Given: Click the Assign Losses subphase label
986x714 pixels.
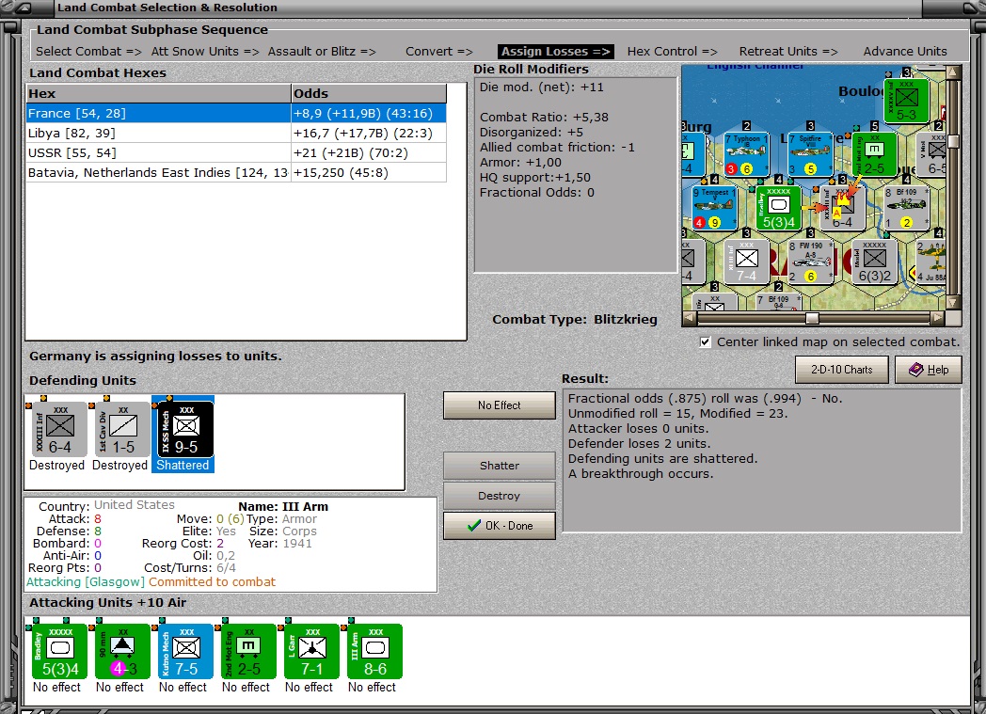Looking at the screenshot, I should [x=556, y=52].
